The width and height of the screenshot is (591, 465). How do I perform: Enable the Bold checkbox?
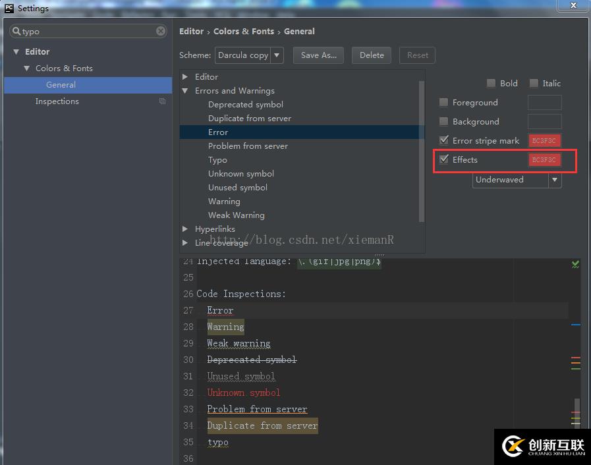point(491,83)
